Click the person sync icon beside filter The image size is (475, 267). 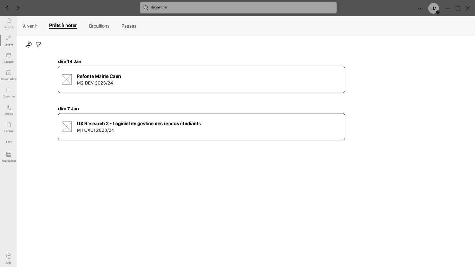[29, 45]
